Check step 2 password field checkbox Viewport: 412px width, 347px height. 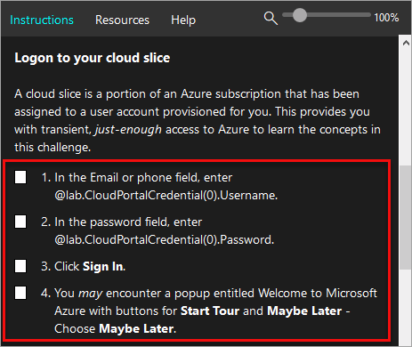[x=20, y=222]
